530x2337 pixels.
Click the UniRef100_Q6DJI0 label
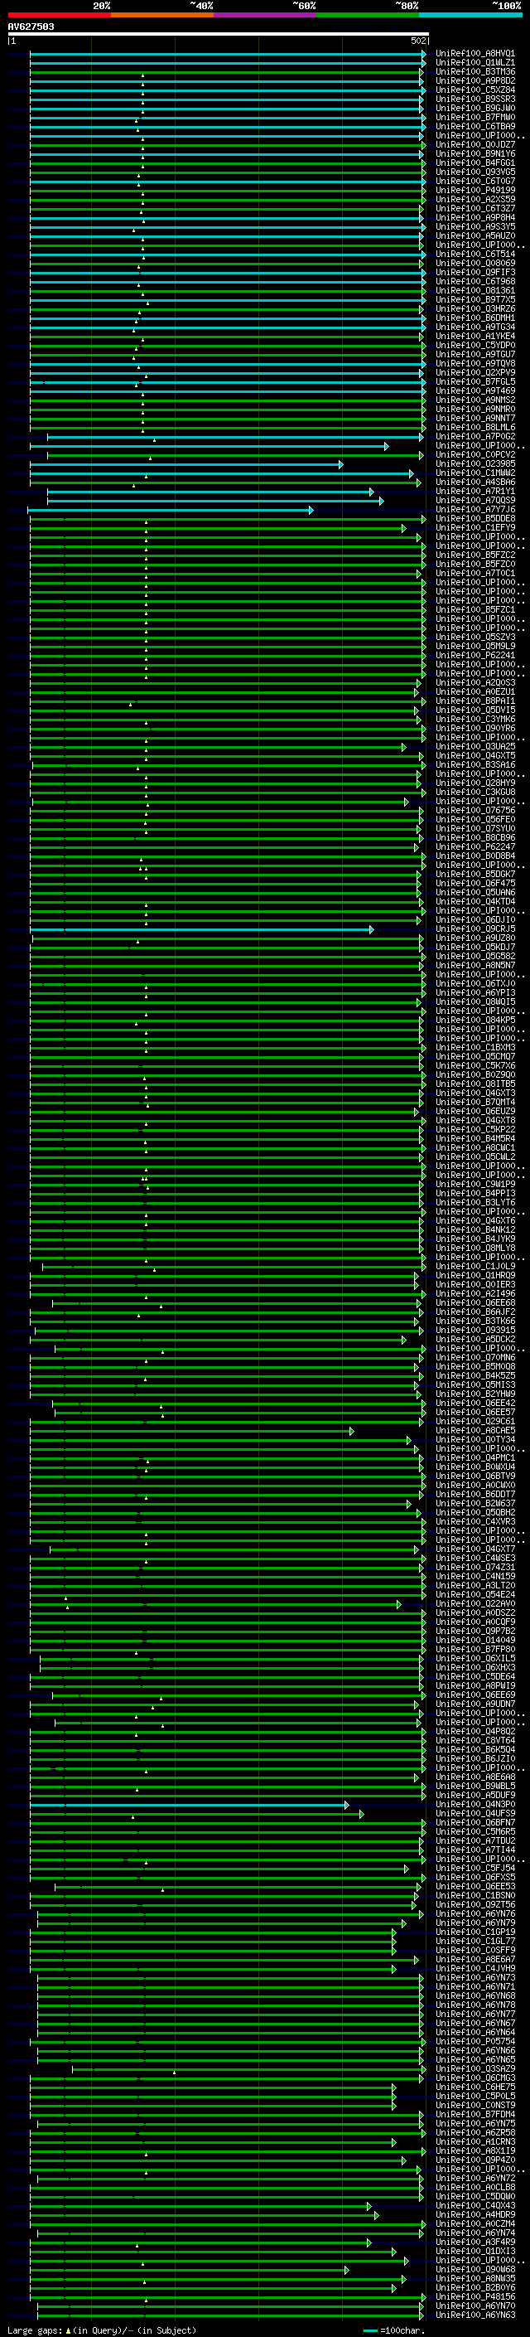pos(475,920)
